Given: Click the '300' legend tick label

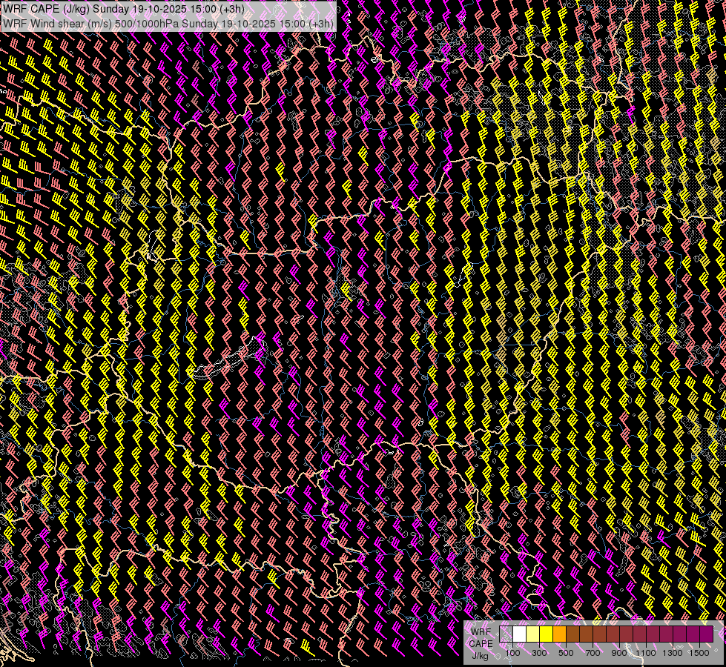Looking at the screenshot, I should 539,652.
